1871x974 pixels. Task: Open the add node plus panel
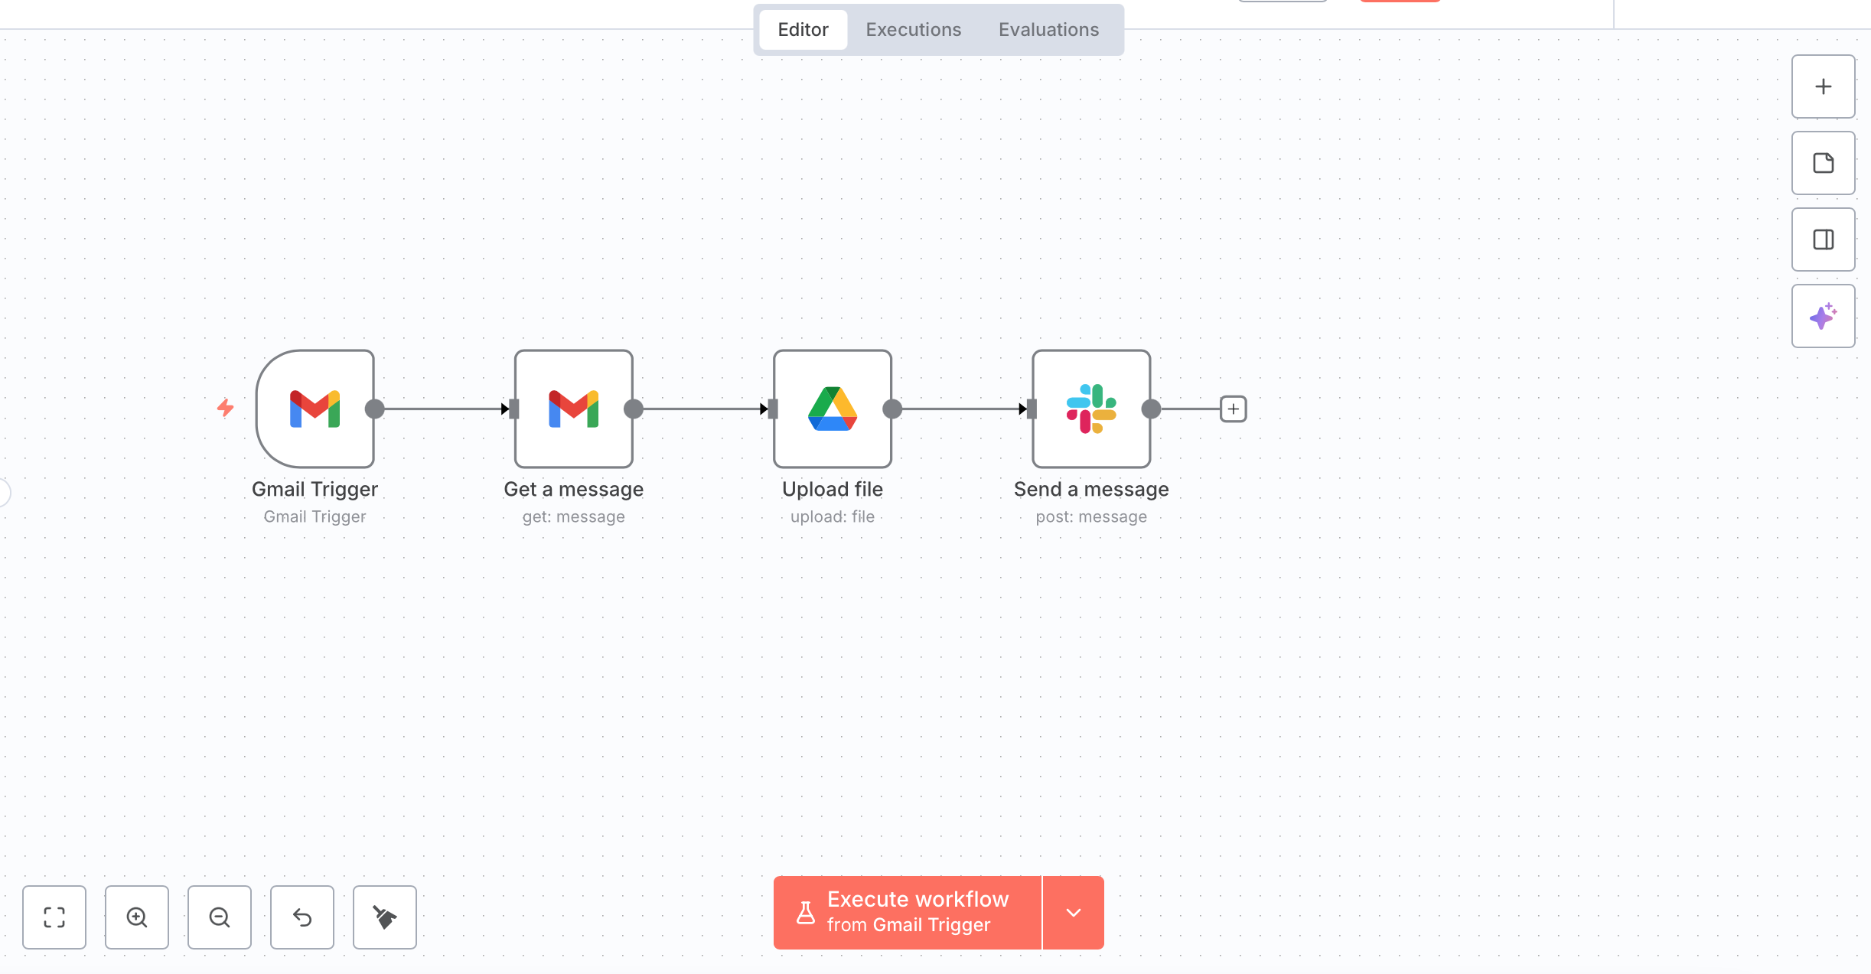[x=1823, y=86]
